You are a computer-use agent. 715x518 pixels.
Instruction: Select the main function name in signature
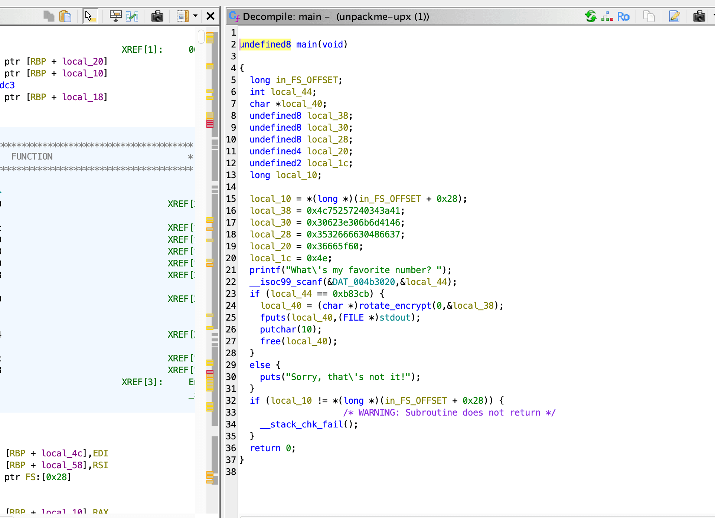(306, 45)
